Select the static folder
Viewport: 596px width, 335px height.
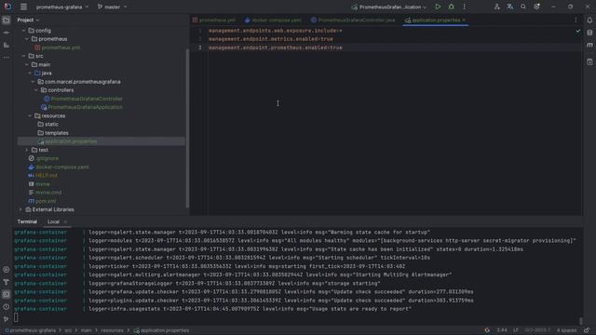(x=51, y=124)
